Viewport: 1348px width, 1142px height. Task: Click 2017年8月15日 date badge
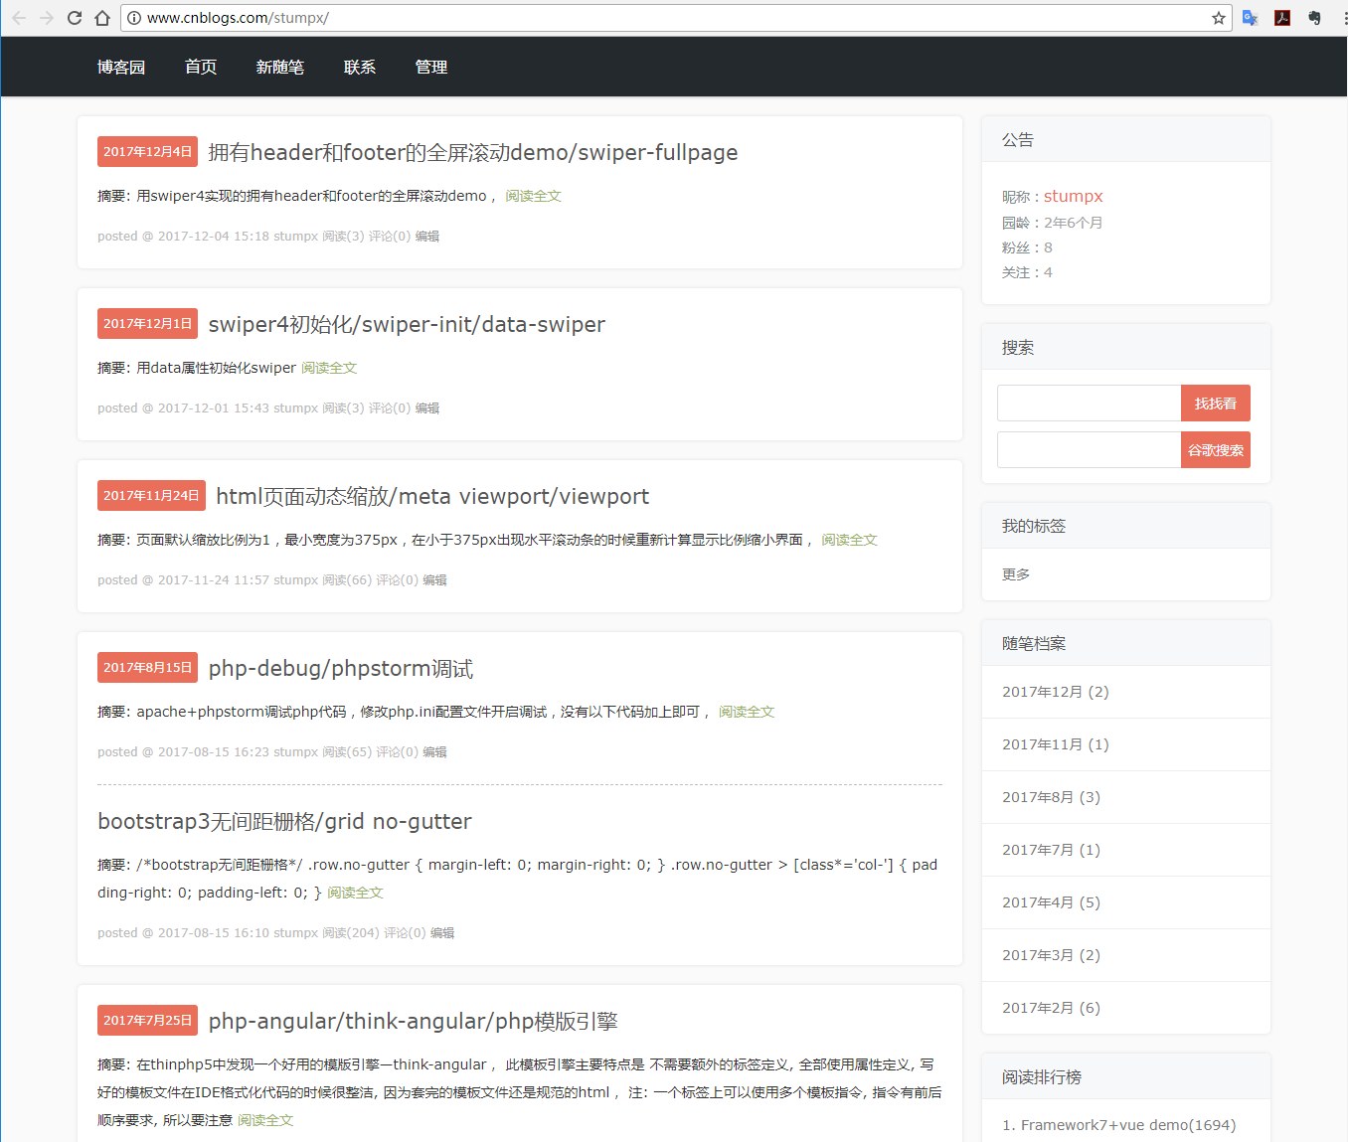147,667
